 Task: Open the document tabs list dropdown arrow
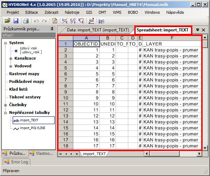tap(198, 30)
